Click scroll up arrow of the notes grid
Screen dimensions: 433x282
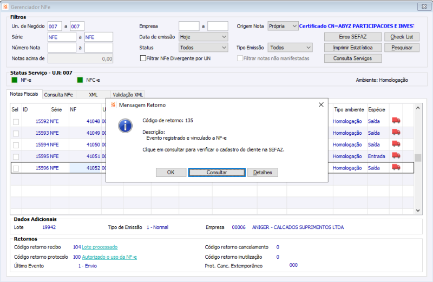[x=418, y=108]
